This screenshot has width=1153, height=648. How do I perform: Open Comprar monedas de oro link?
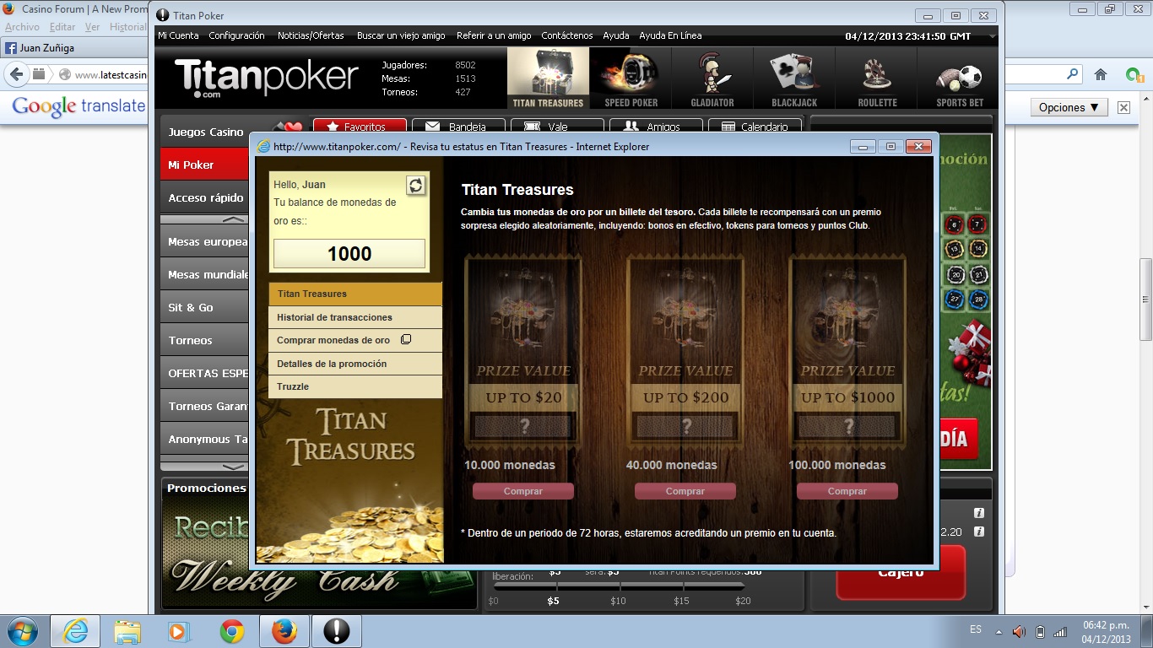(x=355, y=340)
